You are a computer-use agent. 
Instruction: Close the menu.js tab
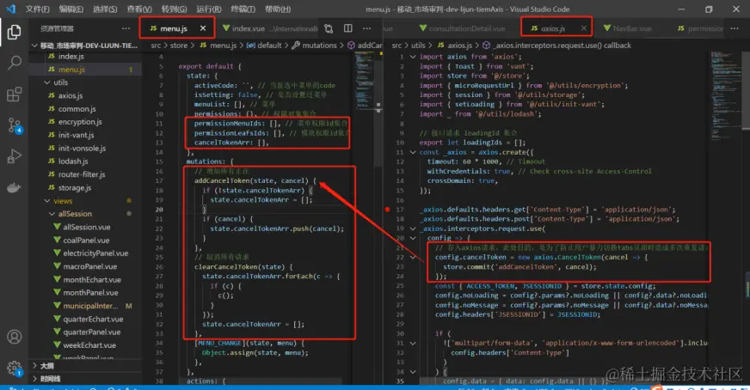(203, 28)
